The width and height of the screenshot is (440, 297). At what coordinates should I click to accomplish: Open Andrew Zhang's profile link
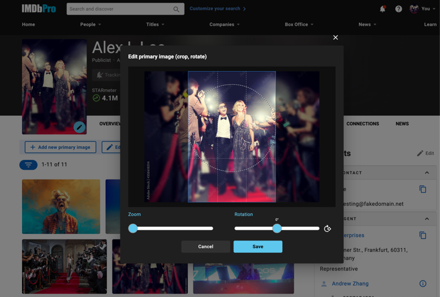[350, 283]
